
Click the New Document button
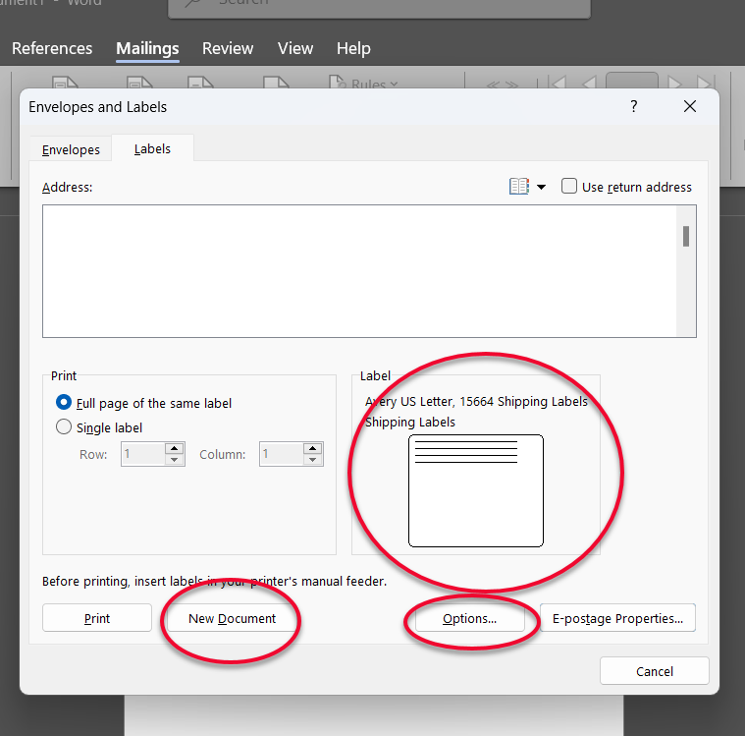tap(232, 618)
